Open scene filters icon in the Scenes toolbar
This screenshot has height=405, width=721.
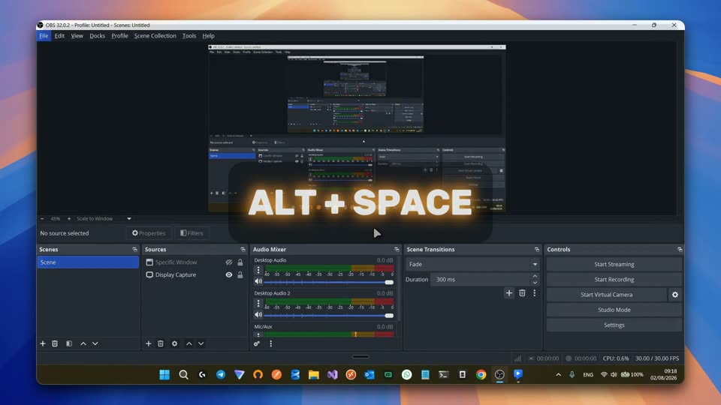[69, 343]
